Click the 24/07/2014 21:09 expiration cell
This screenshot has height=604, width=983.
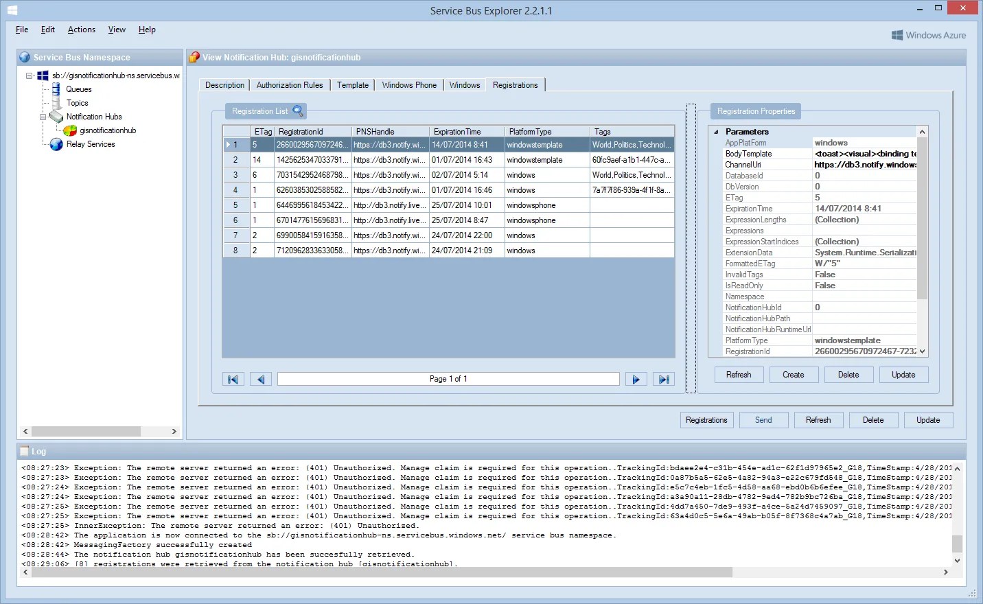[467, 251]
